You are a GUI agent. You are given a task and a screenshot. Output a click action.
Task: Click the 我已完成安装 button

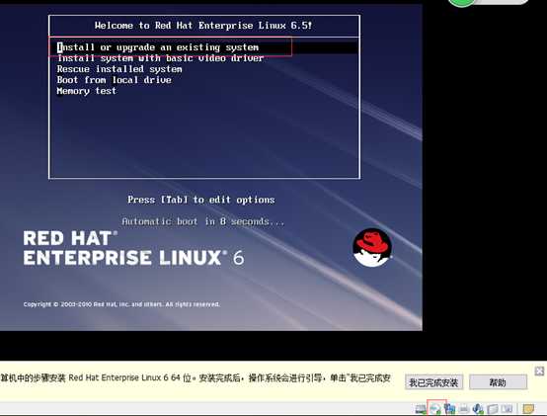[x=433, y=382]
